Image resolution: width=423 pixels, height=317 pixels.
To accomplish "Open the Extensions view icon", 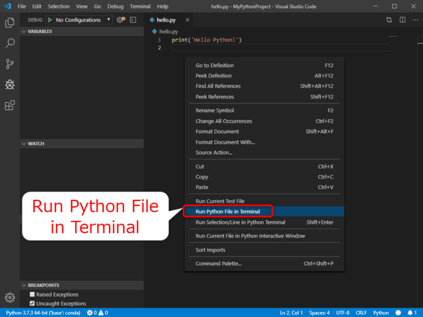I will click(10, 106).
